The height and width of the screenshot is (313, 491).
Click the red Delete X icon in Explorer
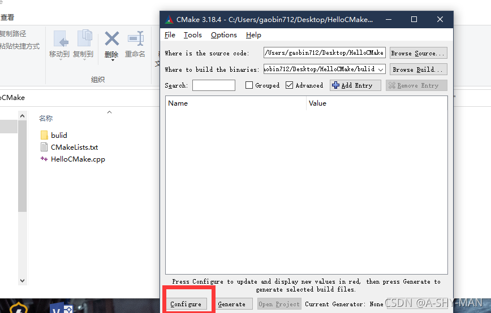pos(112,39)
